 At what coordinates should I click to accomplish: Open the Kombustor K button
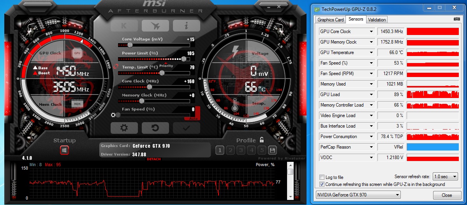coord(124,26)
